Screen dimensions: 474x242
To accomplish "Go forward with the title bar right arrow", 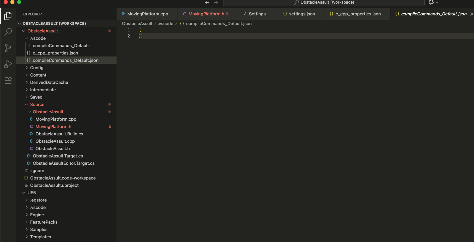I will [x=216, y=2].
